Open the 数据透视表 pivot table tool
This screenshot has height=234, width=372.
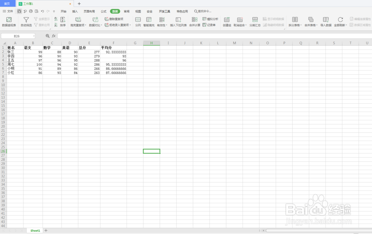(9, 22)
